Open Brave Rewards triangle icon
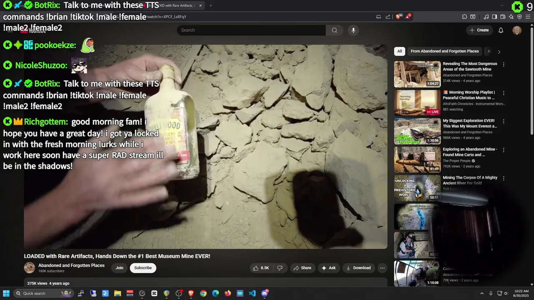The image size is (534, 300). (408, 17)
